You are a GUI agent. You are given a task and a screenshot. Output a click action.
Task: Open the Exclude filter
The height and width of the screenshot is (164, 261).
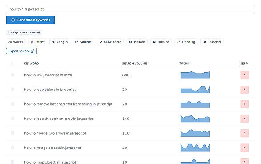tap(161, 42)
